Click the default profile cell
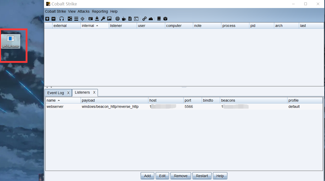The height and width of the screenshot is (181, 325). (305, 107)
